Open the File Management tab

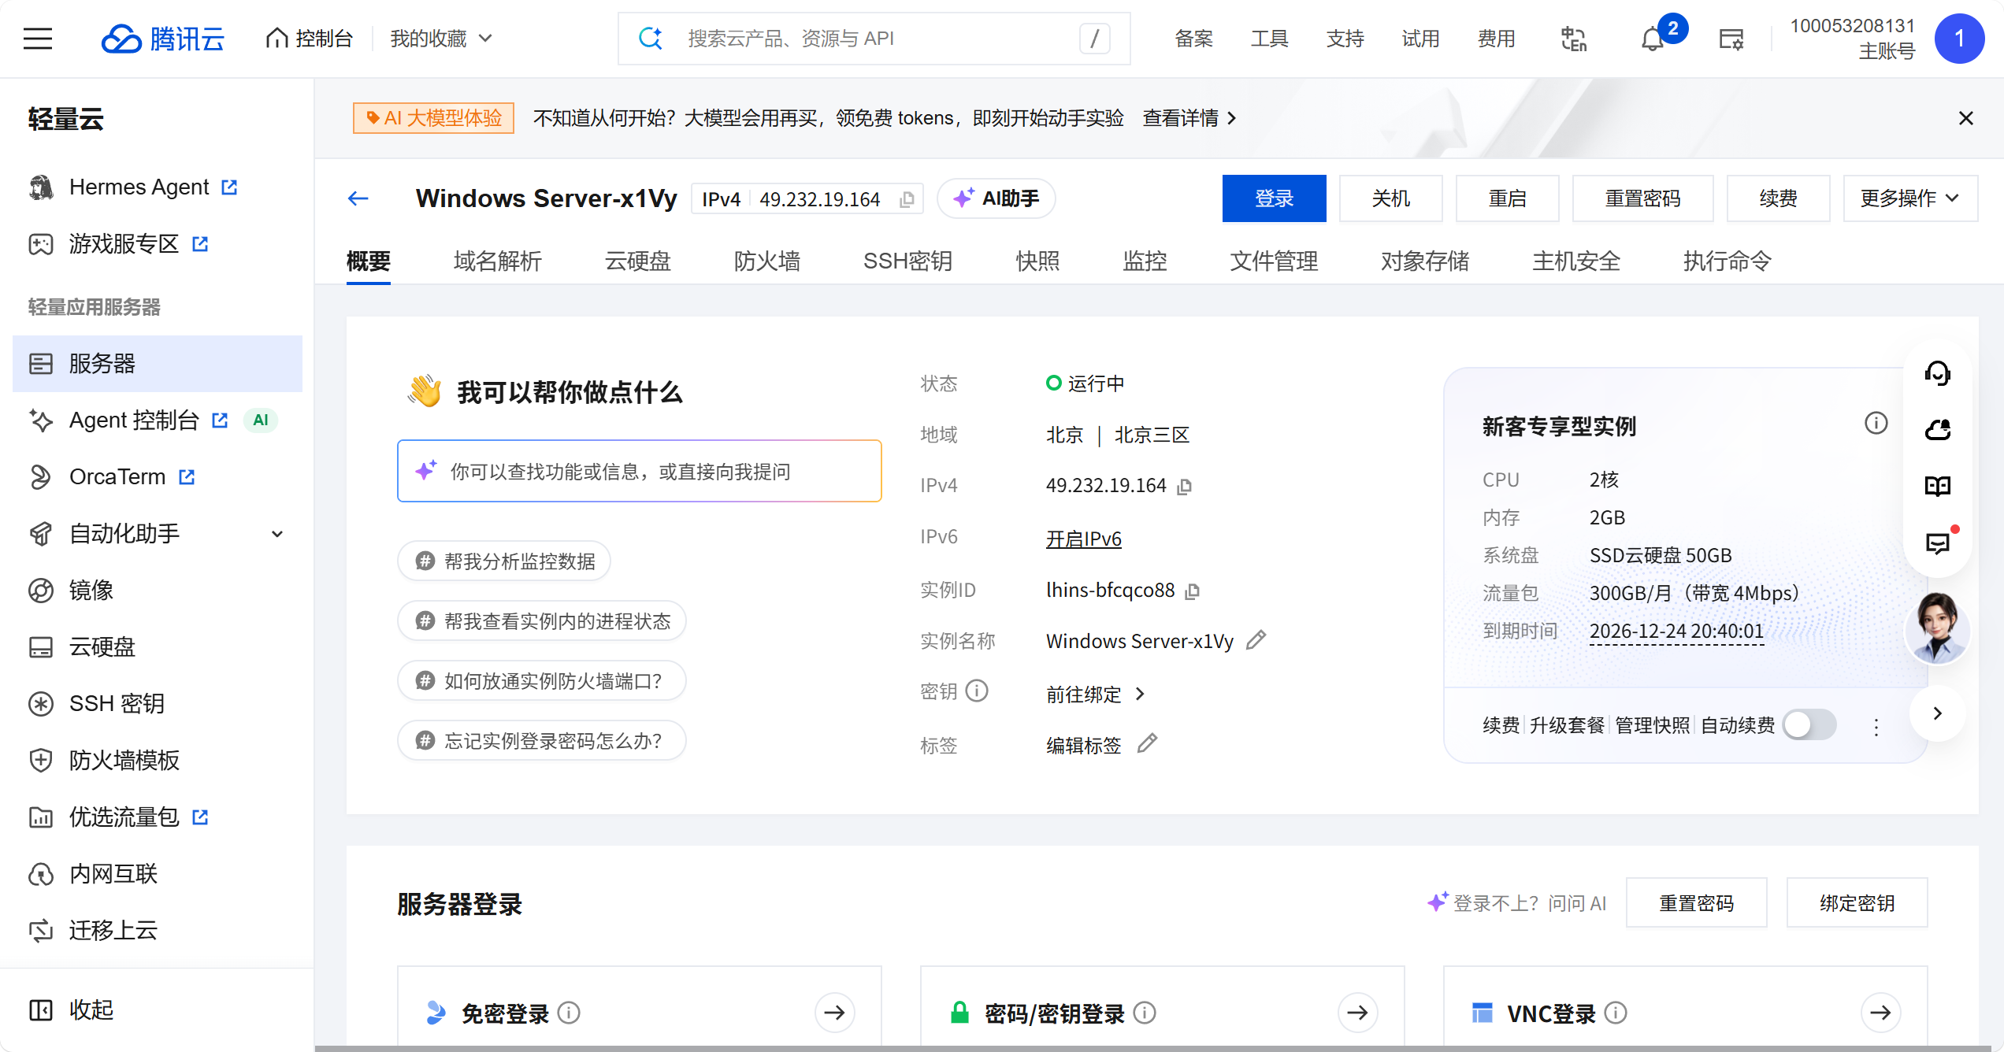(x=1274, y=261)
